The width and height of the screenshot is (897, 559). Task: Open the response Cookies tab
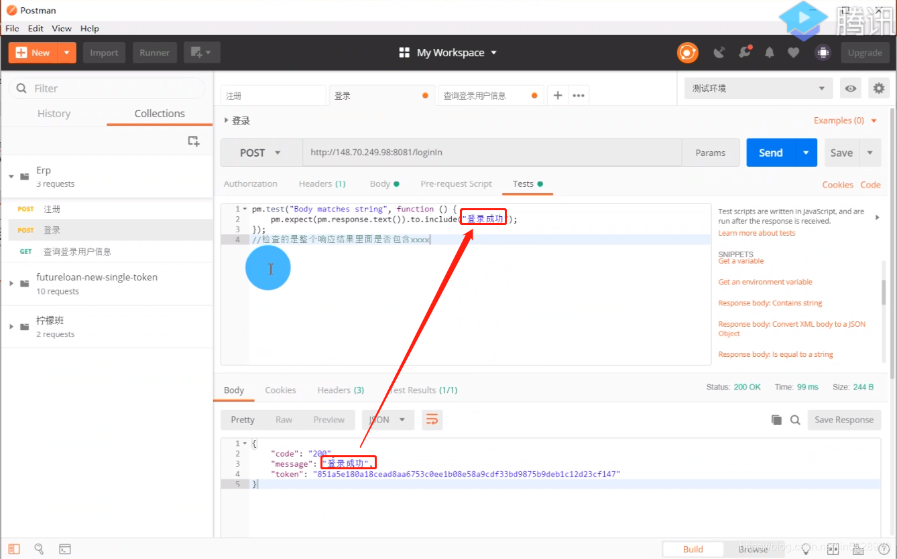coord(280,390)
